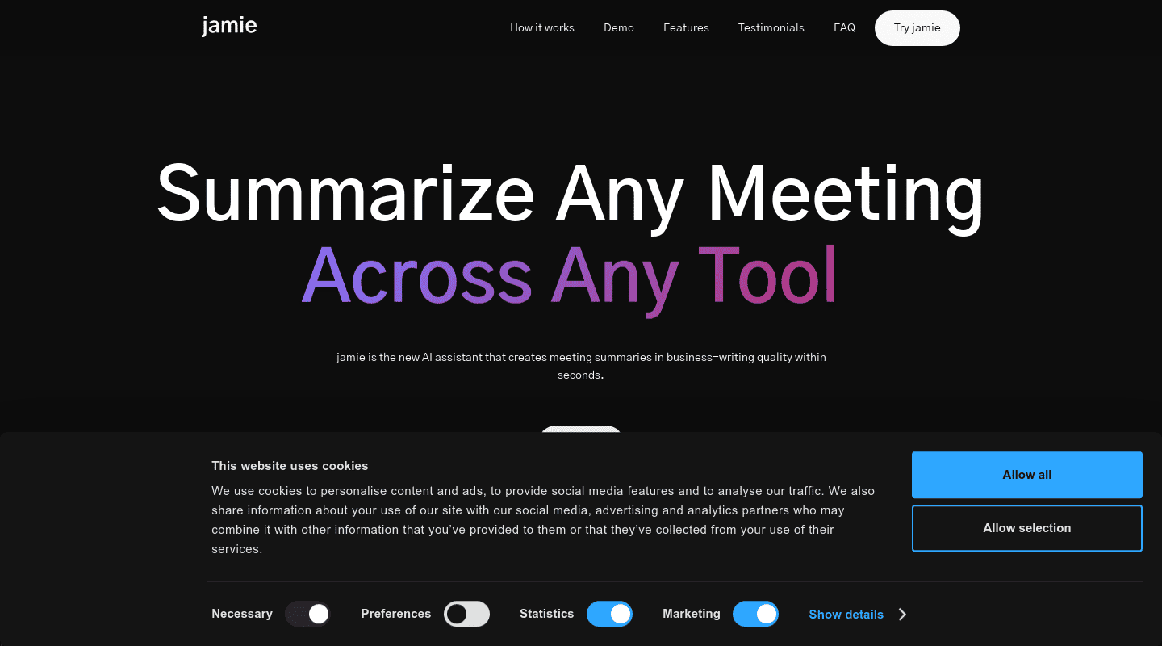Click the 'We use cookies to personalise' paragraph
The width and height of the screenshot is (1162, 646).
coord(543,520)
